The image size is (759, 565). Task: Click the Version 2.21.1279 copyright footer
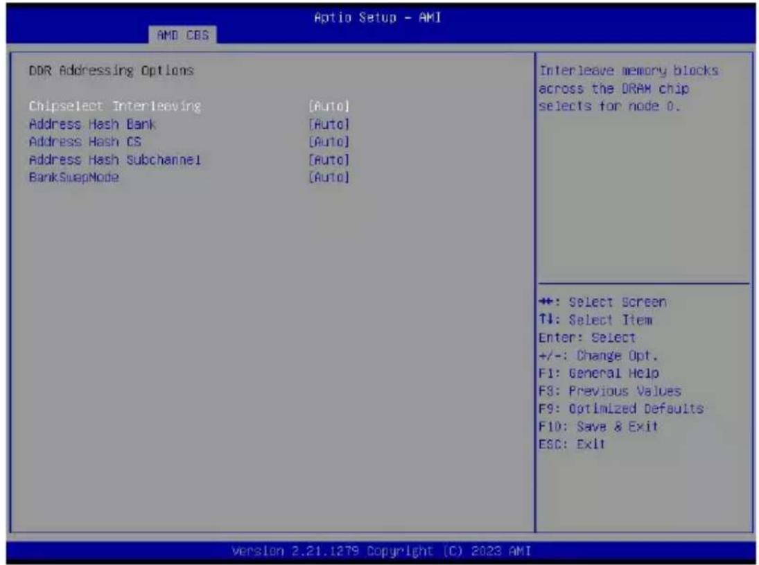[381, 551]
